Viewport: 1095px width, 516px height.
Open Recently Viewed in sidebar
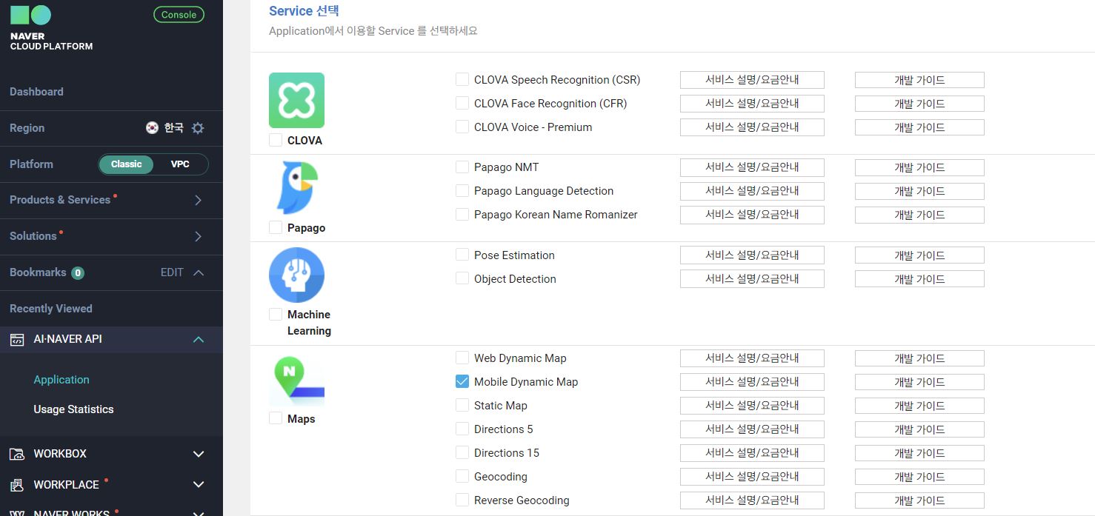(x=51, y=309)
